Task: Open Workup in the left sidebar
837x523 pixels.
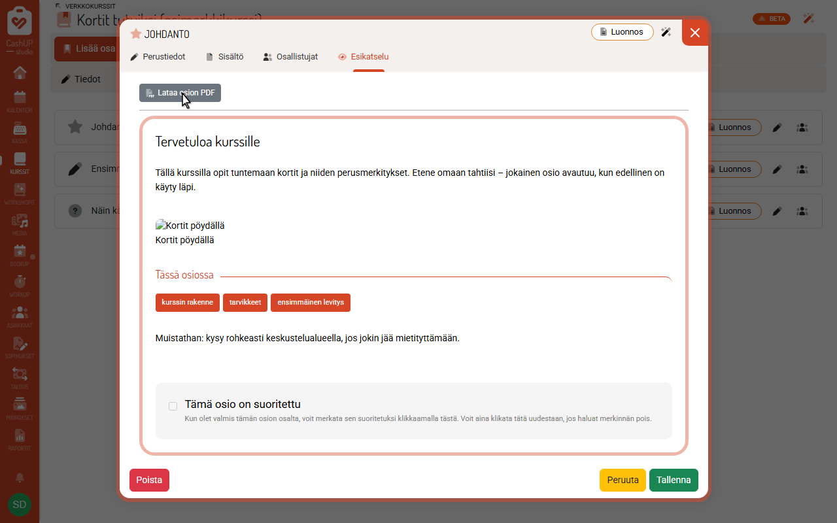Action: (x=20, y=286)
